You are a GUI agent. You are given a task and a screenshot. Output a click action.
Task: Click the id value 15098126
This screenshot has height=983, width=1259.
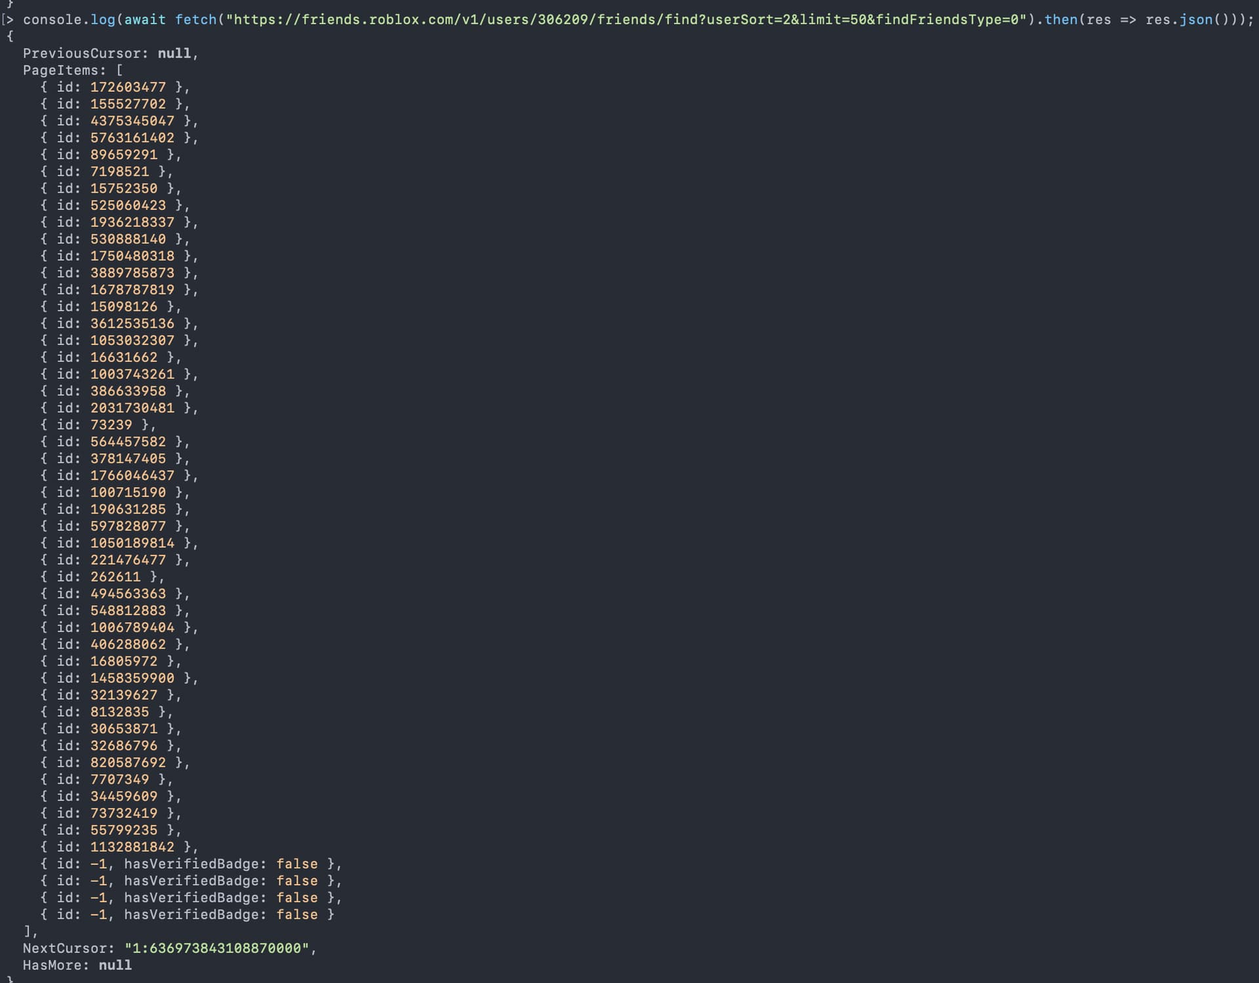pos(124,307)
